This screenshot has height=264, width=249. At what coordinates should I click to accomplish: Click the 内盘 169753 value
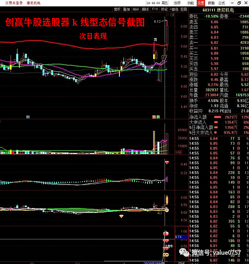pyautogui.click(x=242, y=95)
